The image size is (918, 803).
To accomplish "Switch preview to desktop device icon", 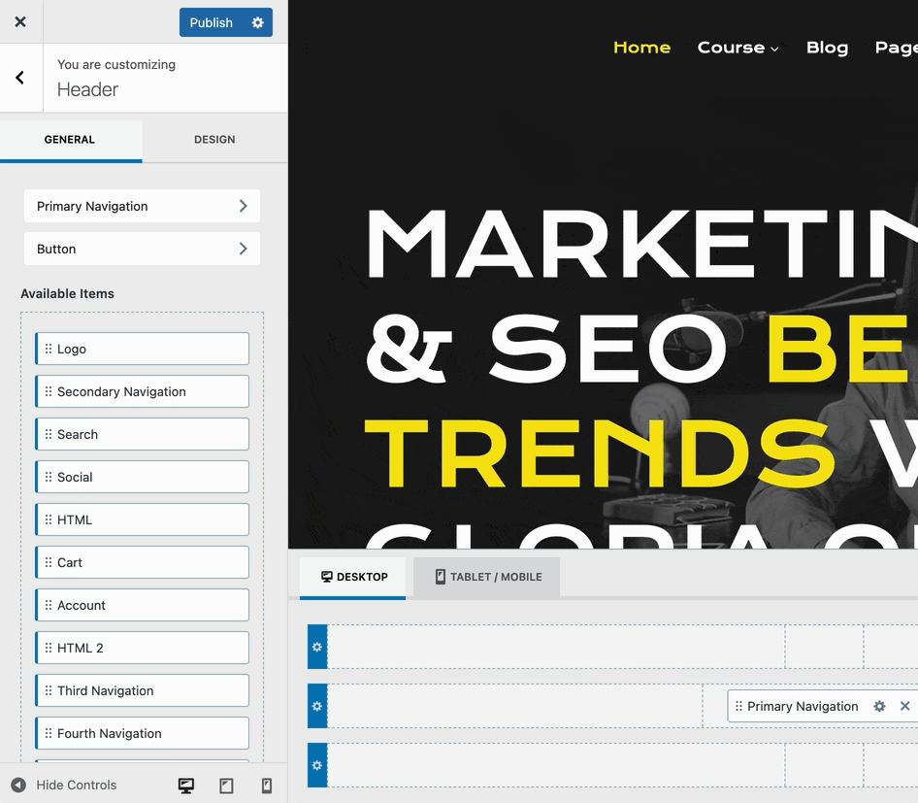I will click(x=186, y=786).
